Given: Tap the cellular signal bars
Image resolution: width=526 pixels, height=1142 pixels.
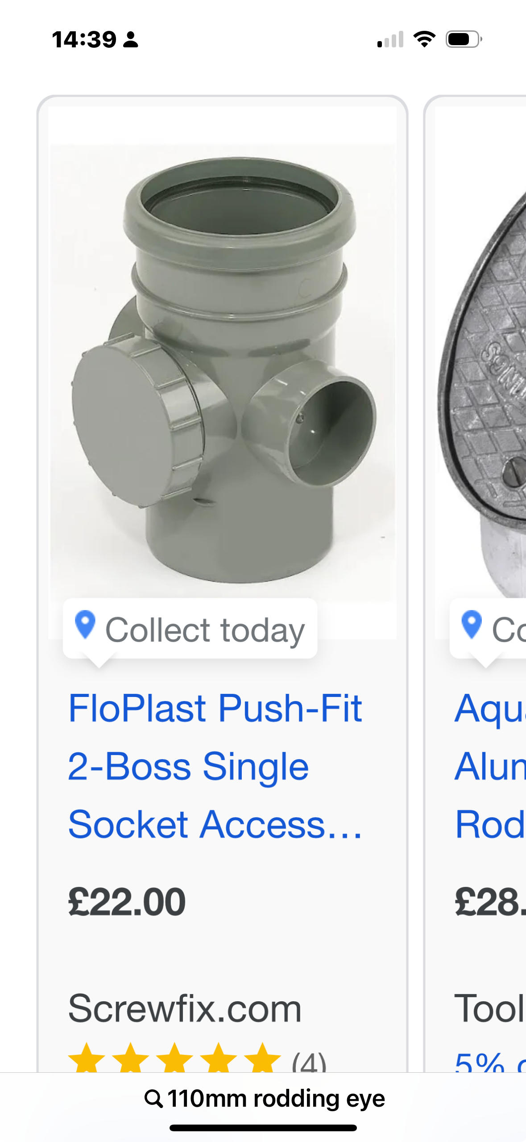Looking at the screenshot, I should click(390, 39).
